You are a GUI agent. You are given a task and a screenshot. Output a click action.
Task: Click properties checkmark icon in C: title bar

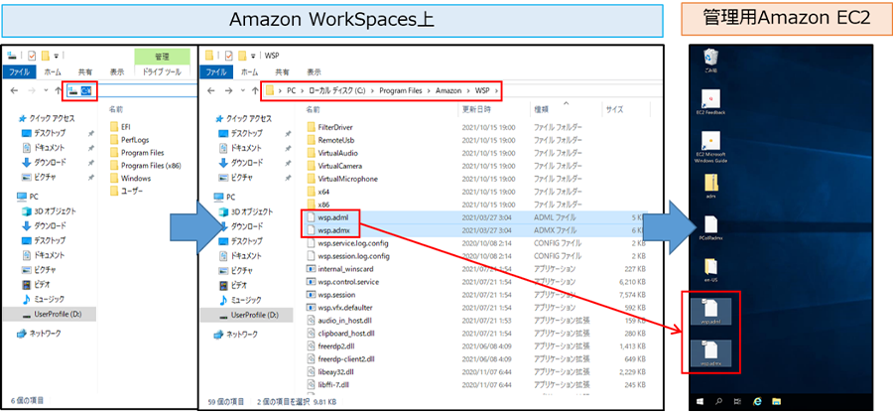(x=32, y=56)
